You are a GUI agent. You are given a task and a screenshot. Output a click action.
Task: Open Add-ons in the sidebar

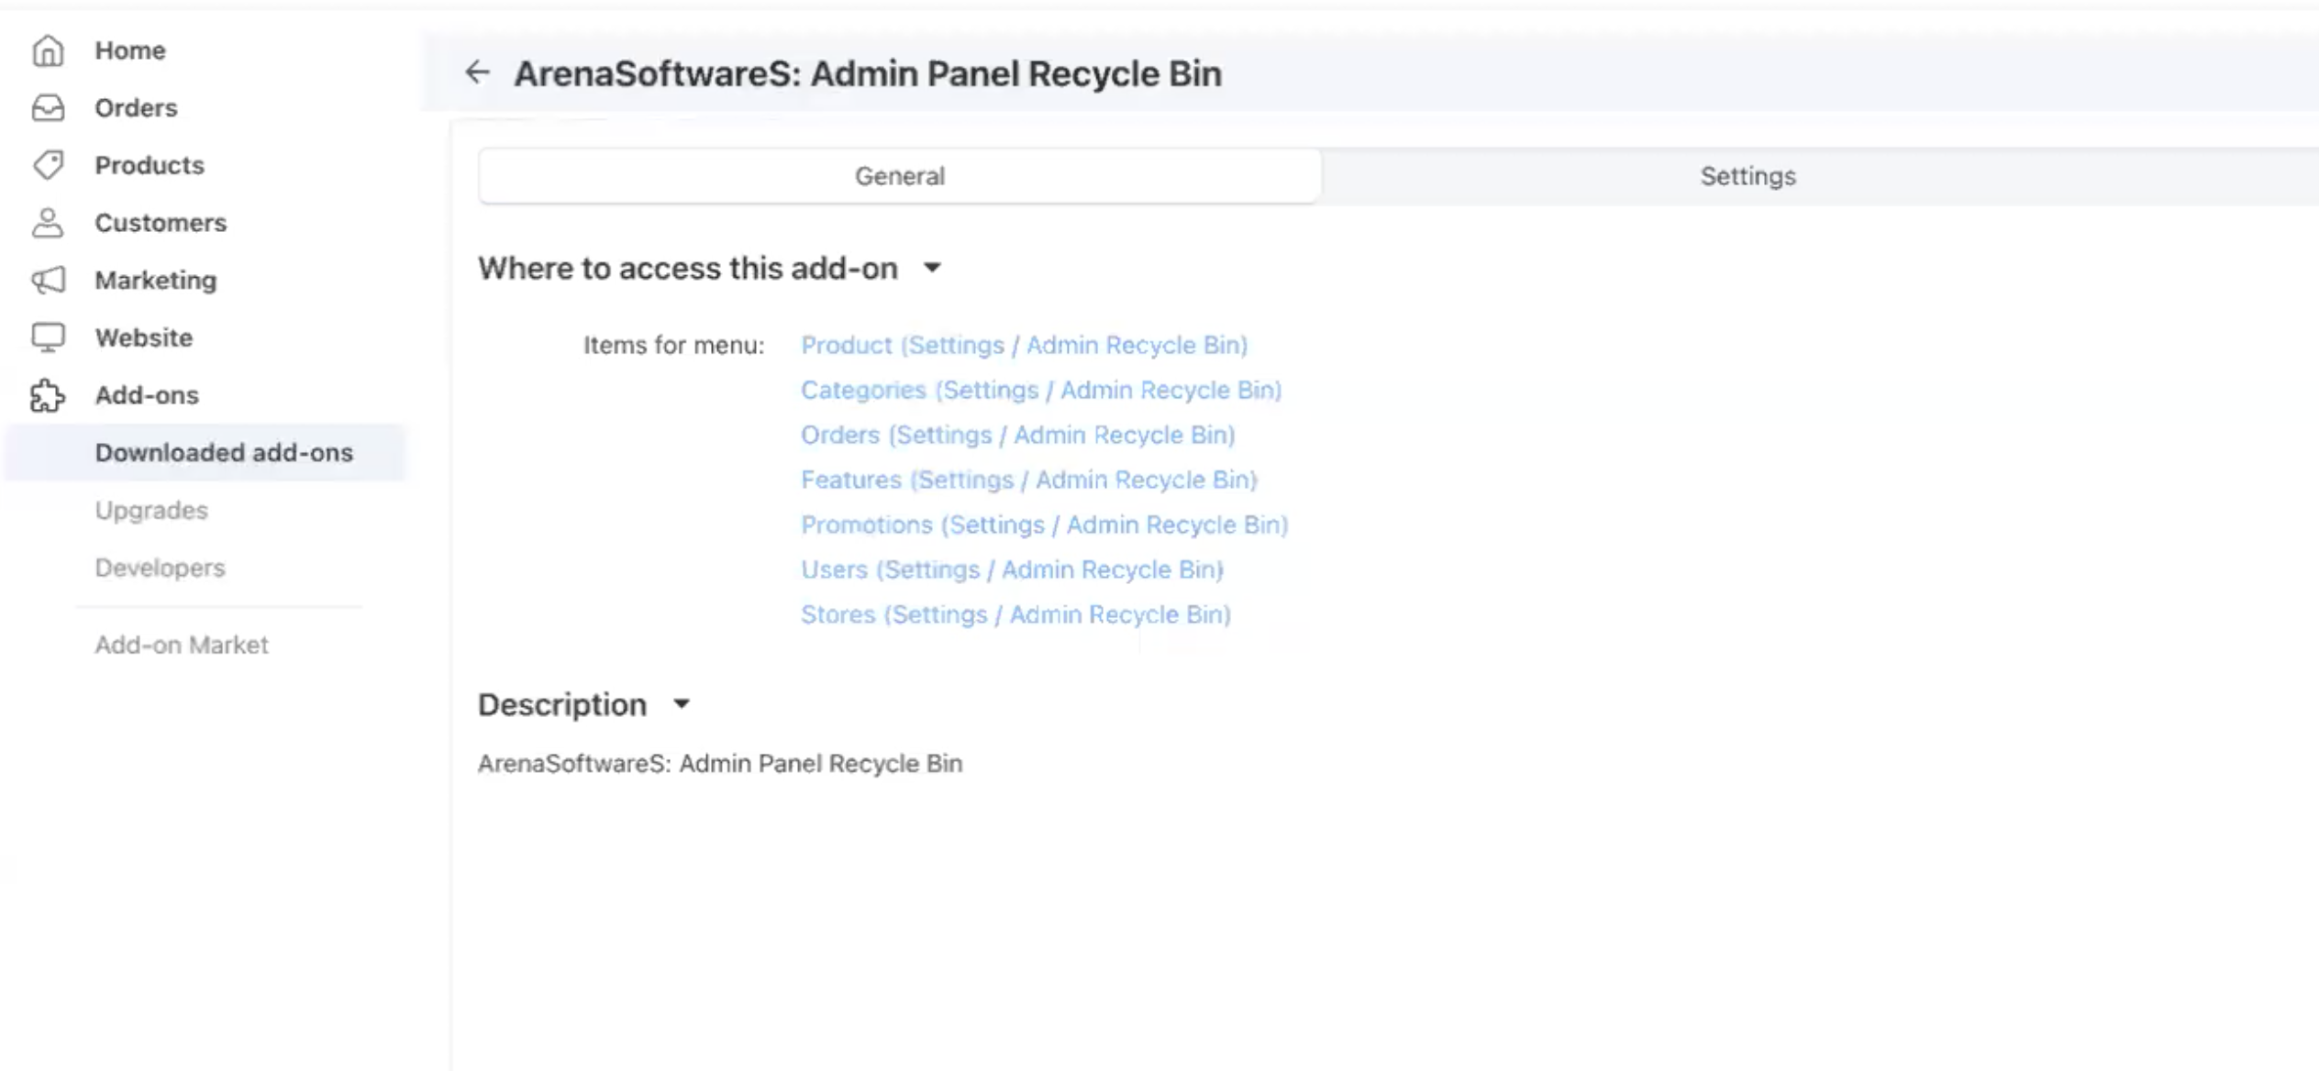[x=147, y=395]
